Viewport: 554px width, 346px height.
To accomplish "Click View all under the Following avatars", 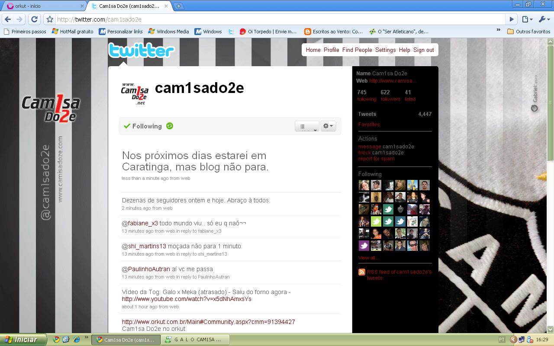I will (368, 258).
